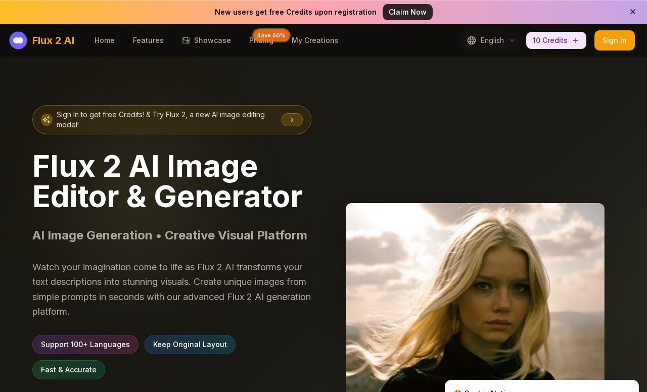The width and height of the screenshot is (647, 392).
Task: Click the Fast & Accurate tag
Action: coord(69,370)
